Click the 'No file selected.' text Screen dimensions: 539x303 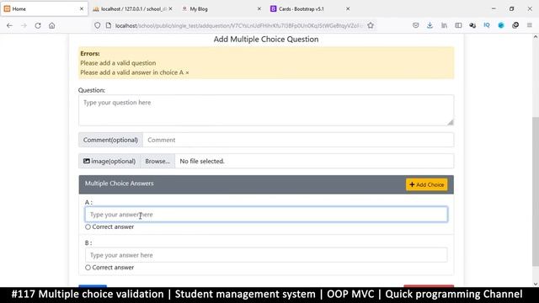coord(202,161)
